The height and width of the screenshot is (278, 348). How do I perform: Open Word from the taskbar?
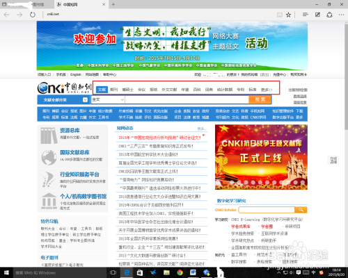[x=193, y=272]
